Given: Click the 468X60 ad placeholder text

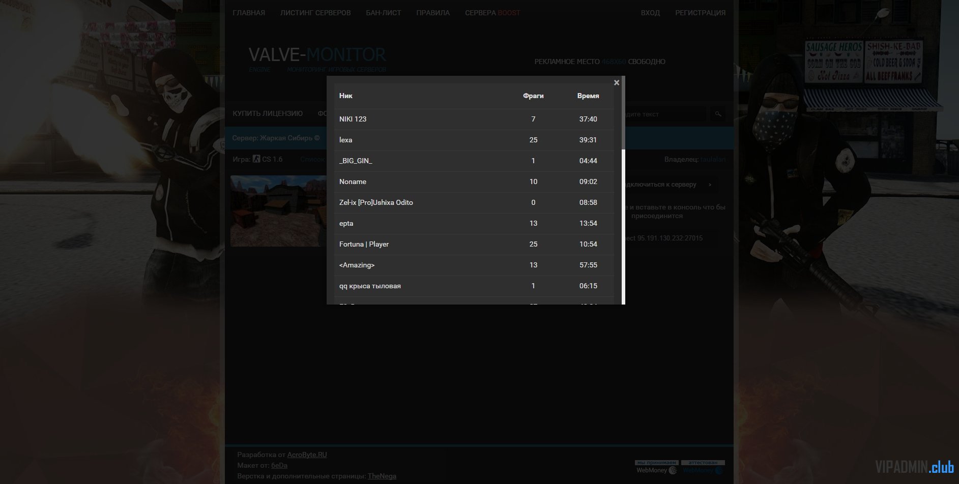Looking at the screenshot, I should (614, 62).
